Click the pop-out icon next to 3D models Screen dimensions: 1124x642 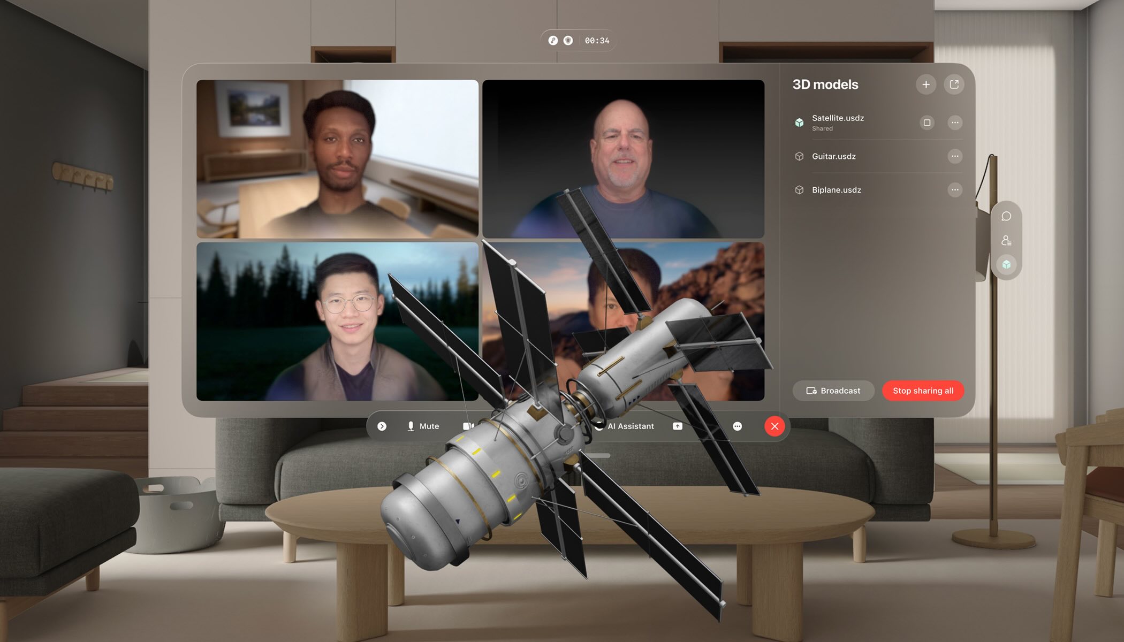coord(954,85)
